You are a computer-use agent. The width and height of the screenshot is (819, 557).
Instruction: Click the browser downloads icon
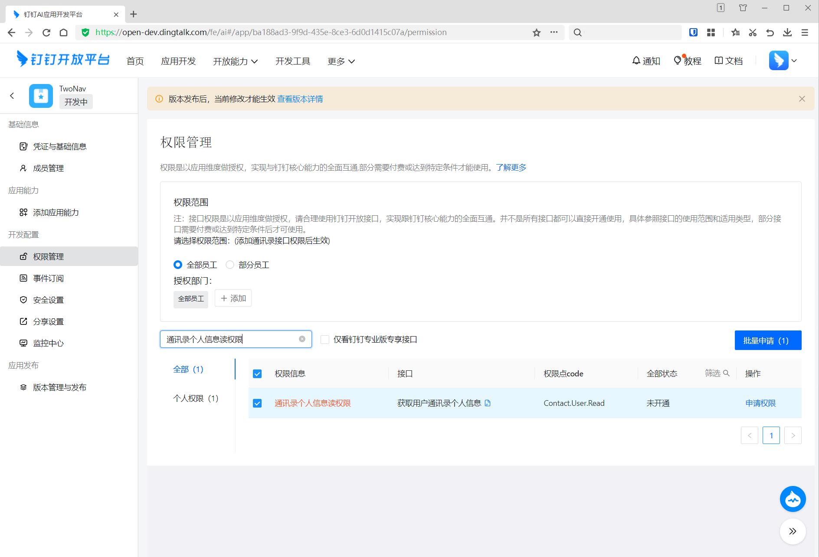[x=787, y=32]
